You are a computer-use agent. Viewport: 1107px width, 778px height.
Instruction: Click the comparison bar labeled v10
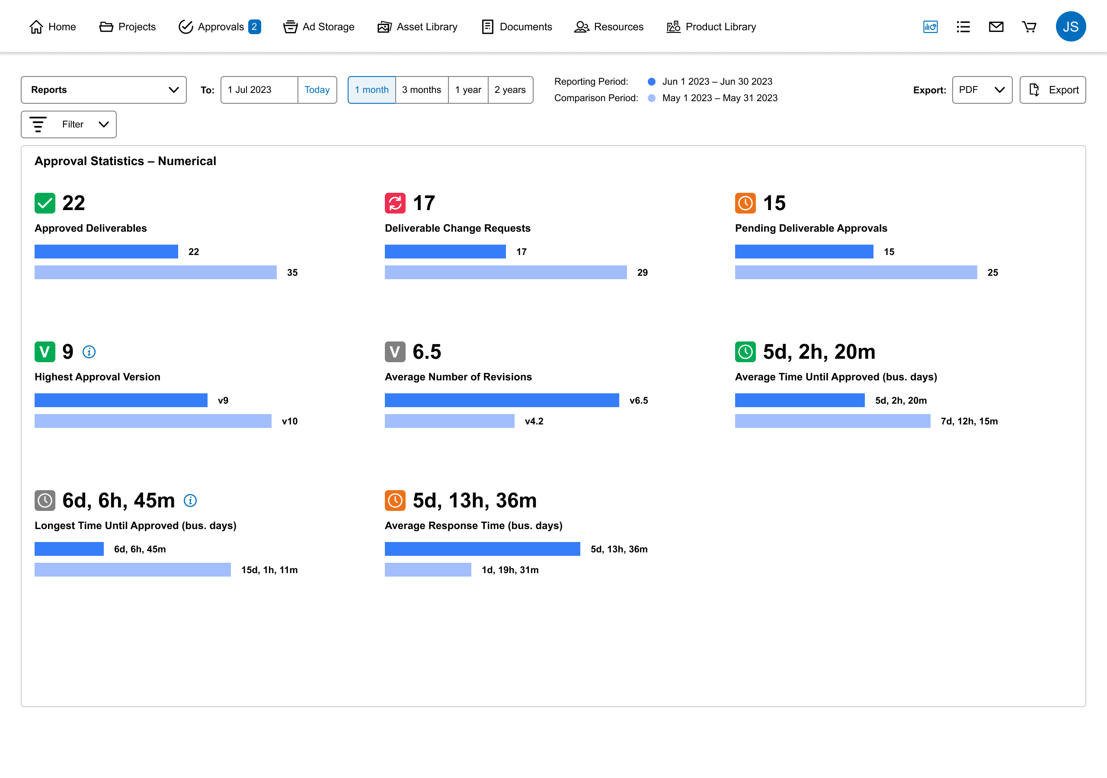[153, 421]
